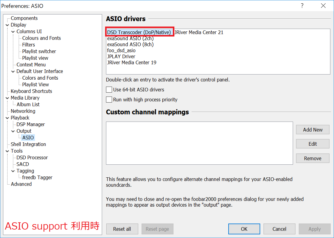Click the Remove channel mapping button
The width and height of the screenshot is (334, 238).
(313, 158)
